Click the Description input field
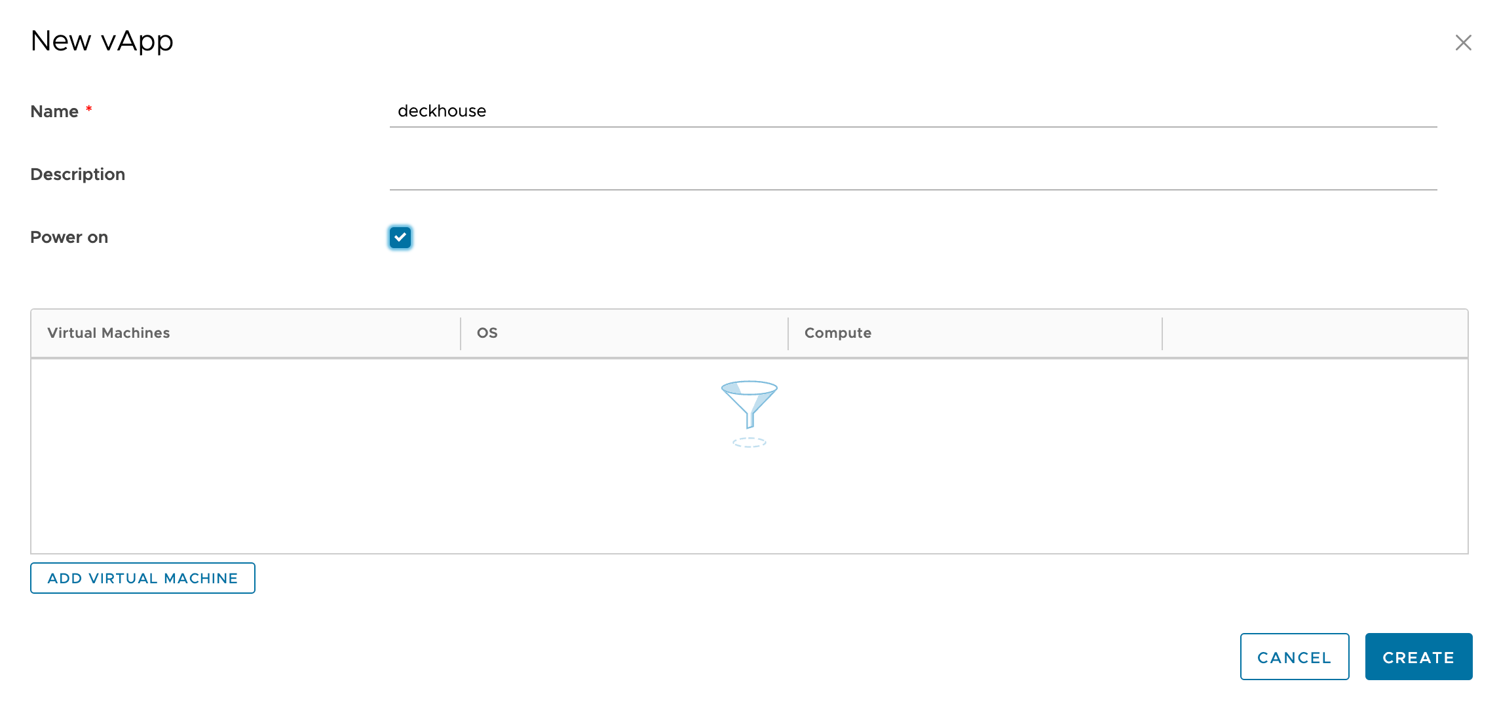 (x=914, y=176)
